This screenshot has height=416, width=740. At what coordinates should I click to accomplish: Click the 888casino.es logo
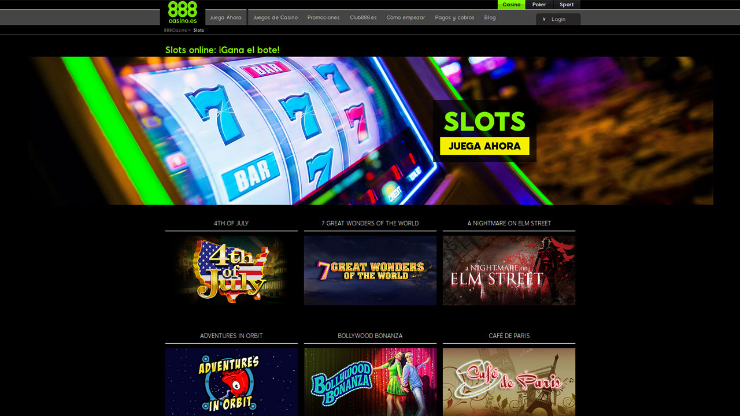(183, 13)
